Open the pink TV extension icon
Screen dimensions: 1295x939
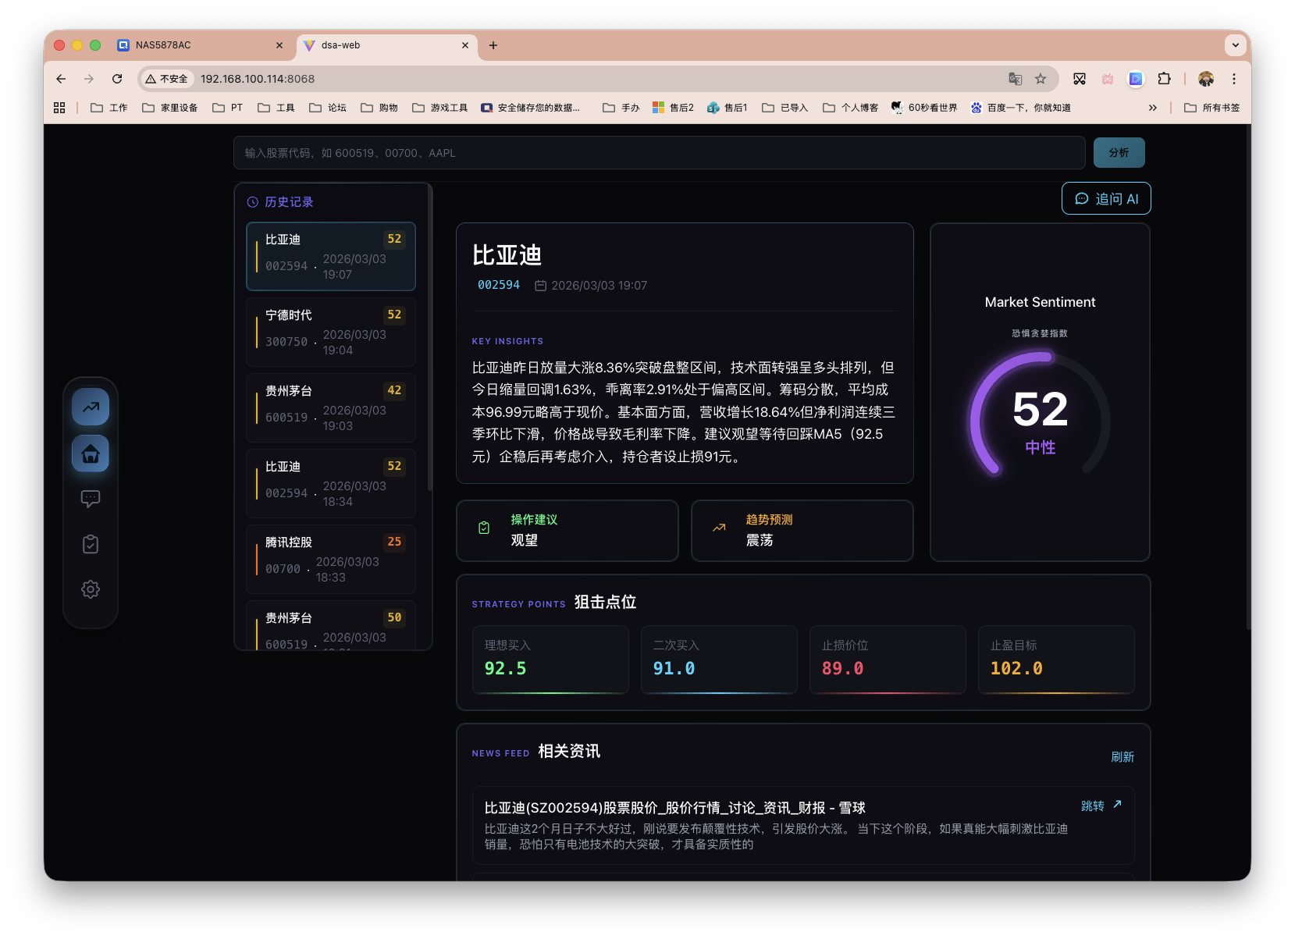tap(1108, 79)
